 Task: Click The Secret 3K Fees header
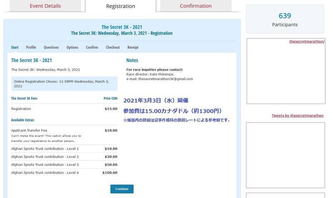point(24,98)
